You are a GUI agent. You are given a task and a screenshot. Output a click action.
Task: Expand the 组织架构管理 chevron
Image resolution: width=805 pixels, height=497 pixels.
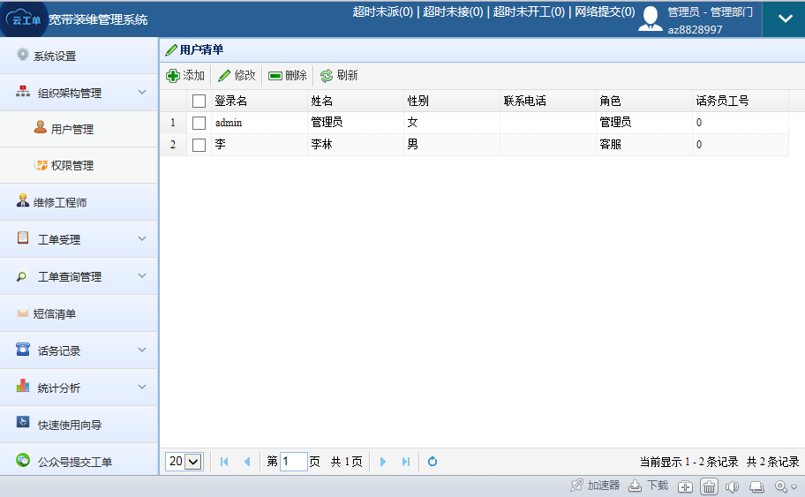pyautogui.click(x=142, y=93)
